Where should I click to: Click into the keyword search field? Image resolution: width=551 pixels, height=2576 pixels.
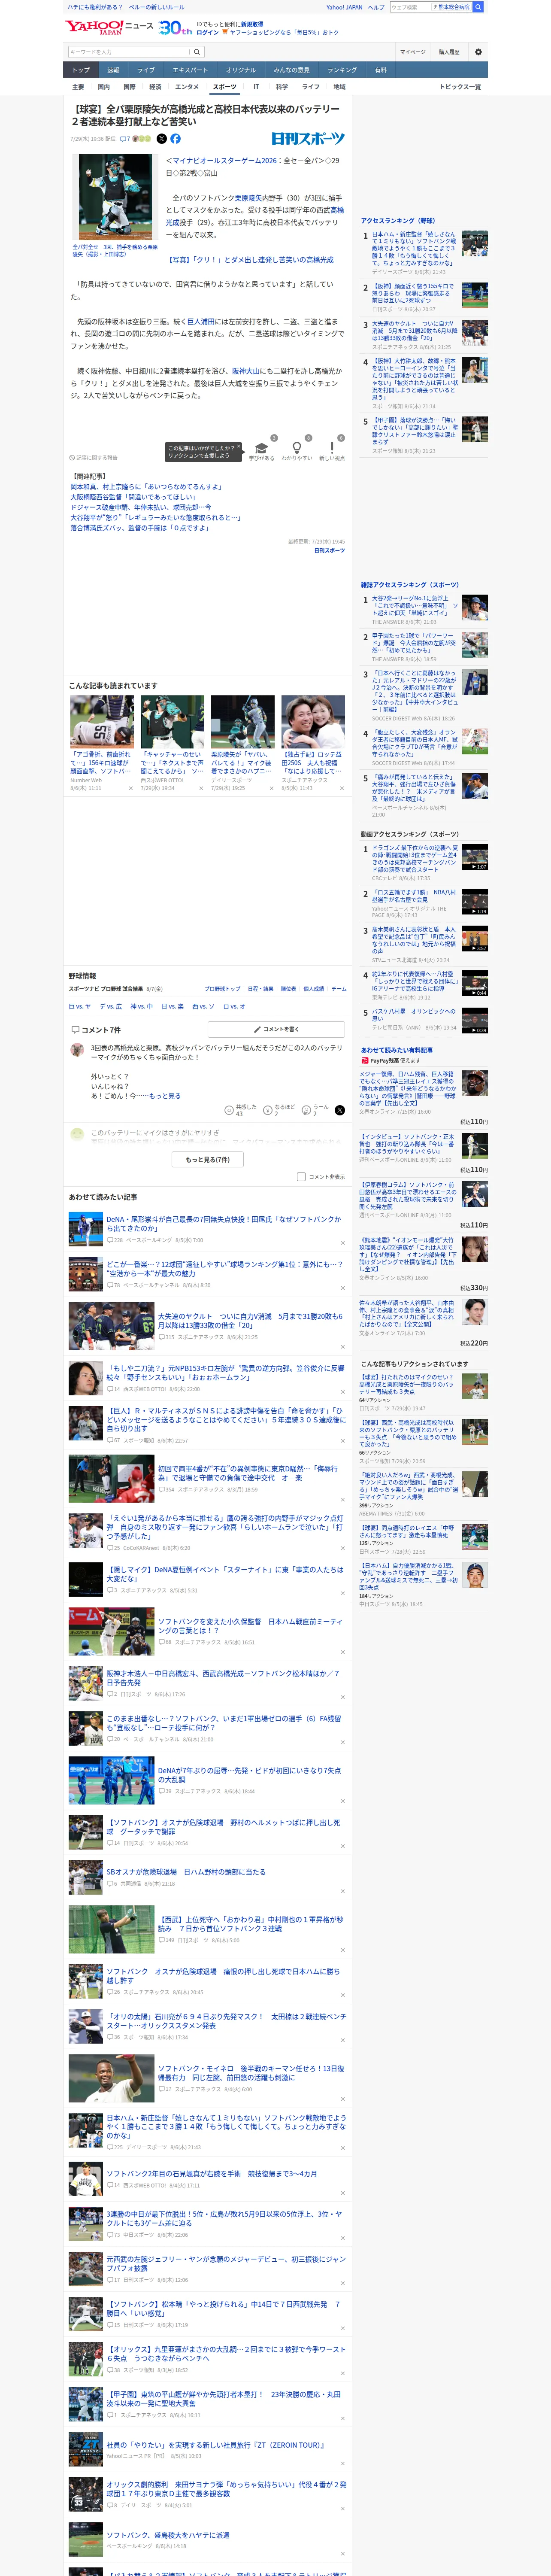[x=129, y=52]
